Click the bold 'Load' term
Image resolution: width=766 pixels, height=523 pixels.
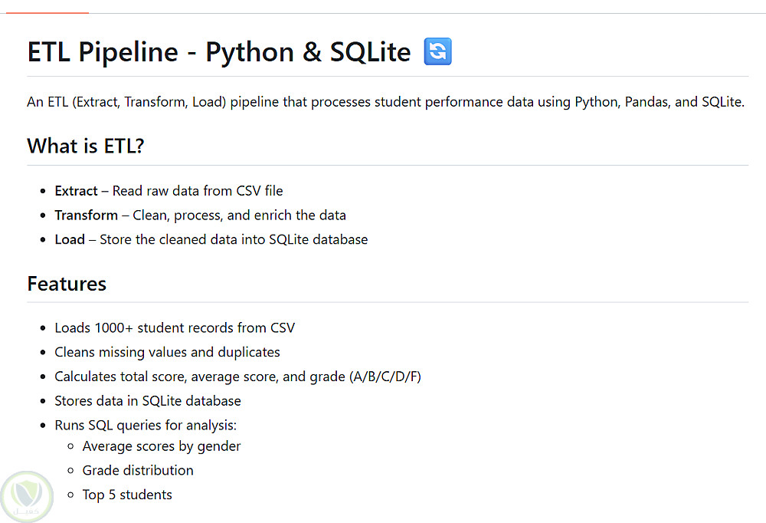[x=70, y=239]
